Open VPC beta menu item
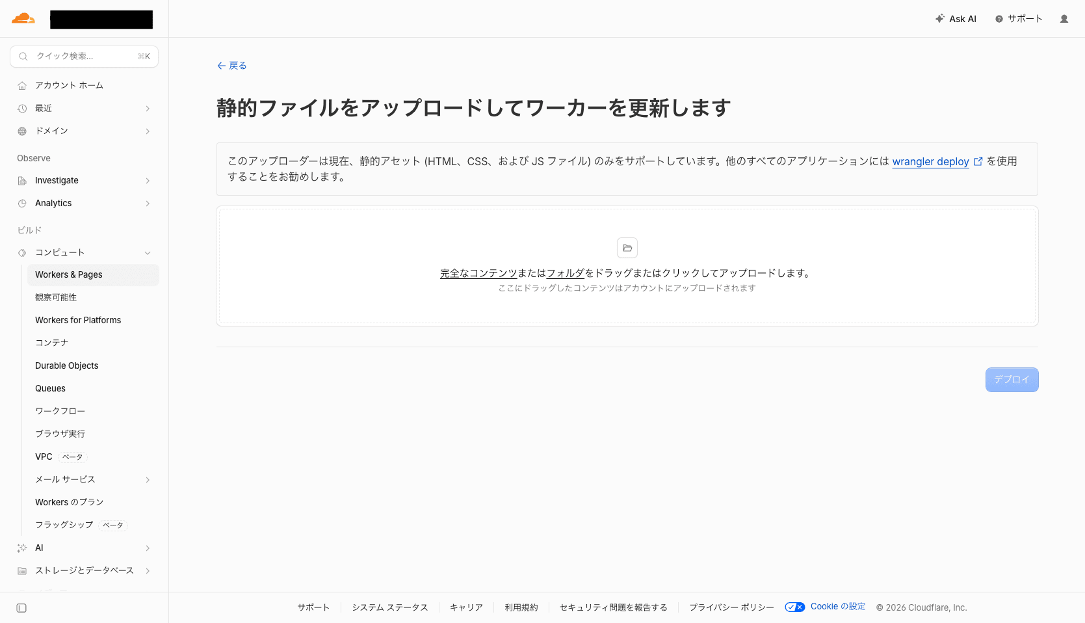 (x=93, y=457)
